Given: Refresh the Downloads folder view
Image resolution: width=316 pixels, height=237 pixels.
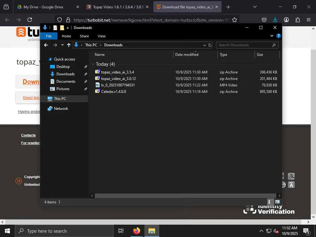Looking at the screenshot, I should [210, 45].
